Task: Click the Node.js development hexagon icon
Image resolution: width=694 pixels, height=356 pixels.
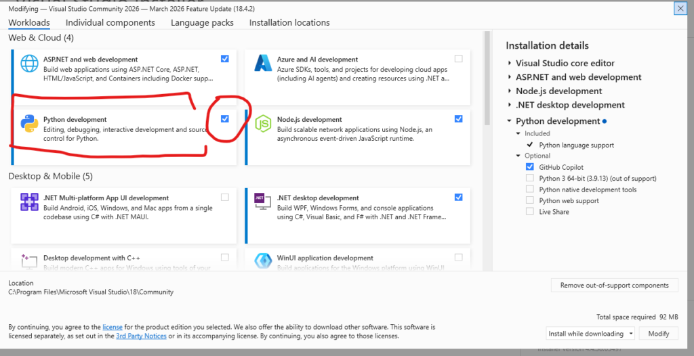Action: click(263, 124)
